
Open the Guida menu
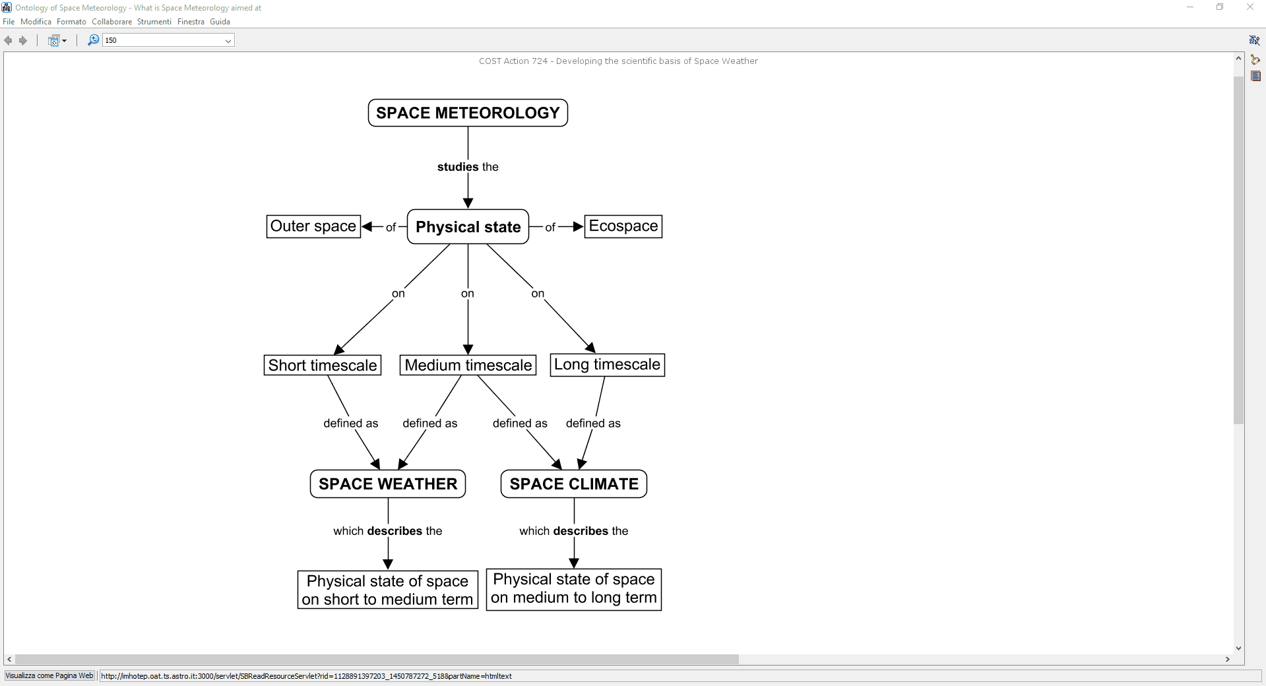[x=220, y=22]
